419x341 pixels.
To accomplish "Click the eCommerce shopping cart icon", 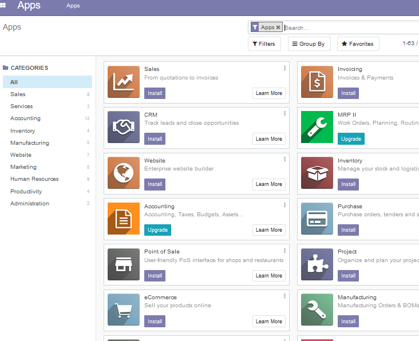I will 124,310.
